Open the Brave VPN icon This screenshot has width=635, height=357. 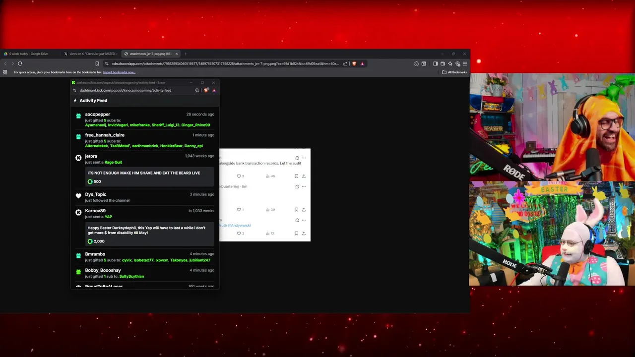coord(457,63)
